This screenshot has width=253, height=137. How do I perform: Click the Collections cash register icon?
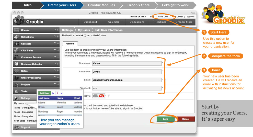pos(16,37)
